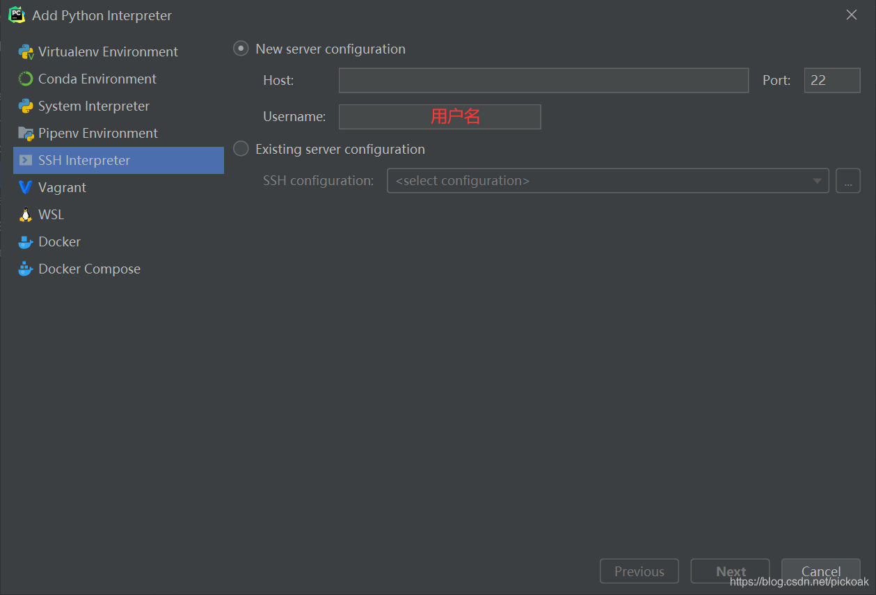This screenshot has height=595, width=876.
Task: Click the Cancel button
Action: tap(821, 571)
